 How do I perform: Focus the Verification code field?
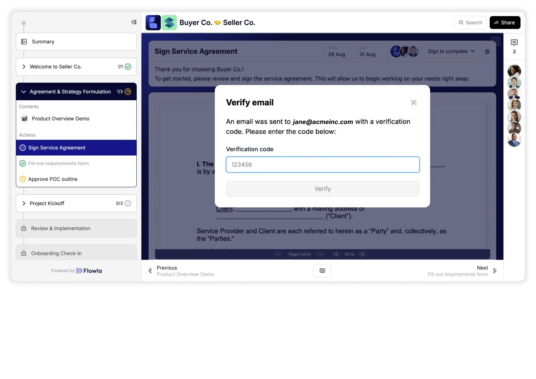pyautogui.click(x=323, y=165)
